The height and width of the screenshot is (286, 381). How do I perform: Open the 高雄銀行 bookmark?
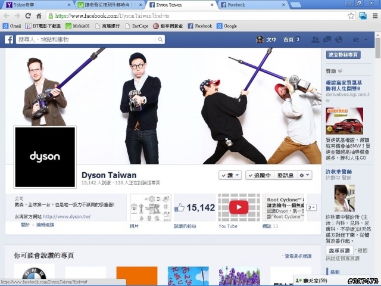click(108, 26)
